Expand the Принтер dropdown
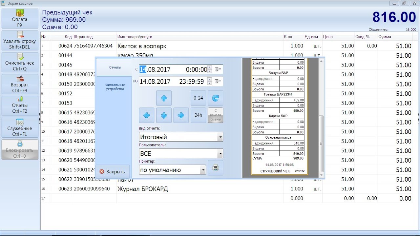 (x=203, y=170)
